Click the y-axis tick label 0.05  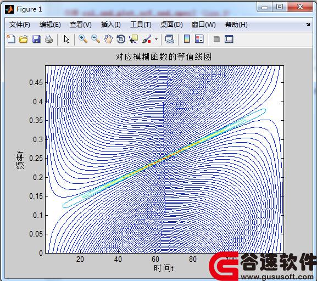pos(36,234)
